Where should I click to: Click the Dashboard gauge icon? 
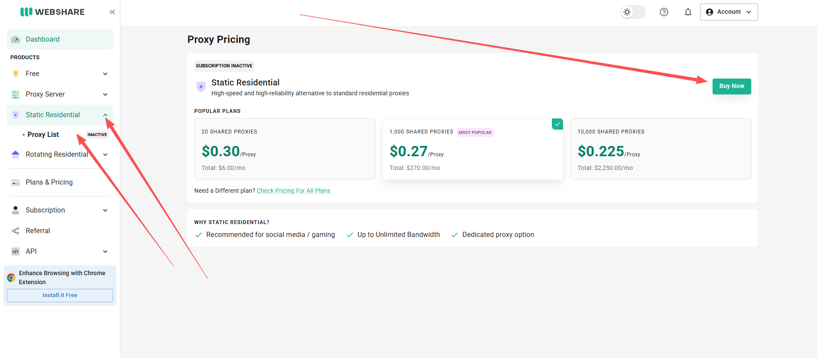(x=15, y=39)
